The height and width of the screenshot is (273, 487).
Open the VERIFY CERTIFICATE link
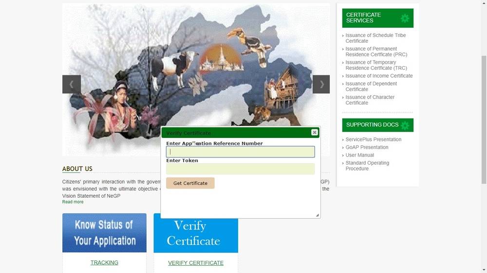point(196,263)
